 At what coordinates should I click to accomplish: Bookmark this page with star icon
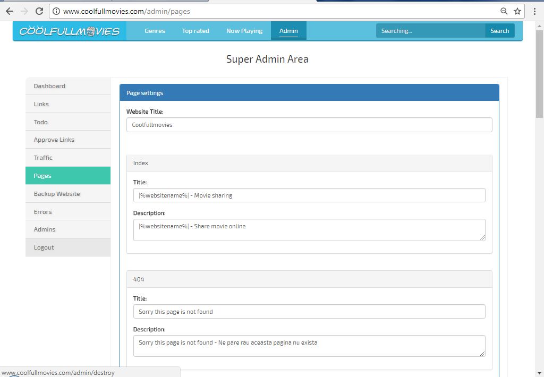[x=517, y=11]
